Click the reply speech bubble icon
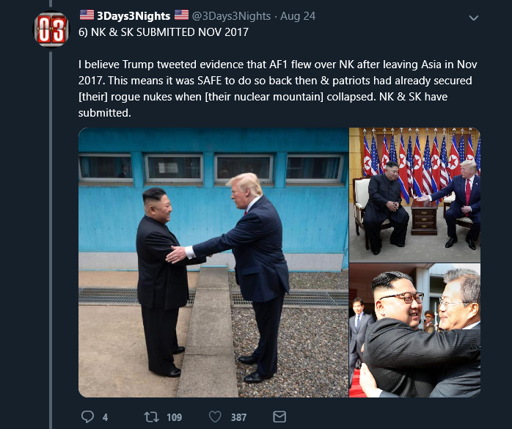This screenshot has width=512, height=429. pos(87,417)
